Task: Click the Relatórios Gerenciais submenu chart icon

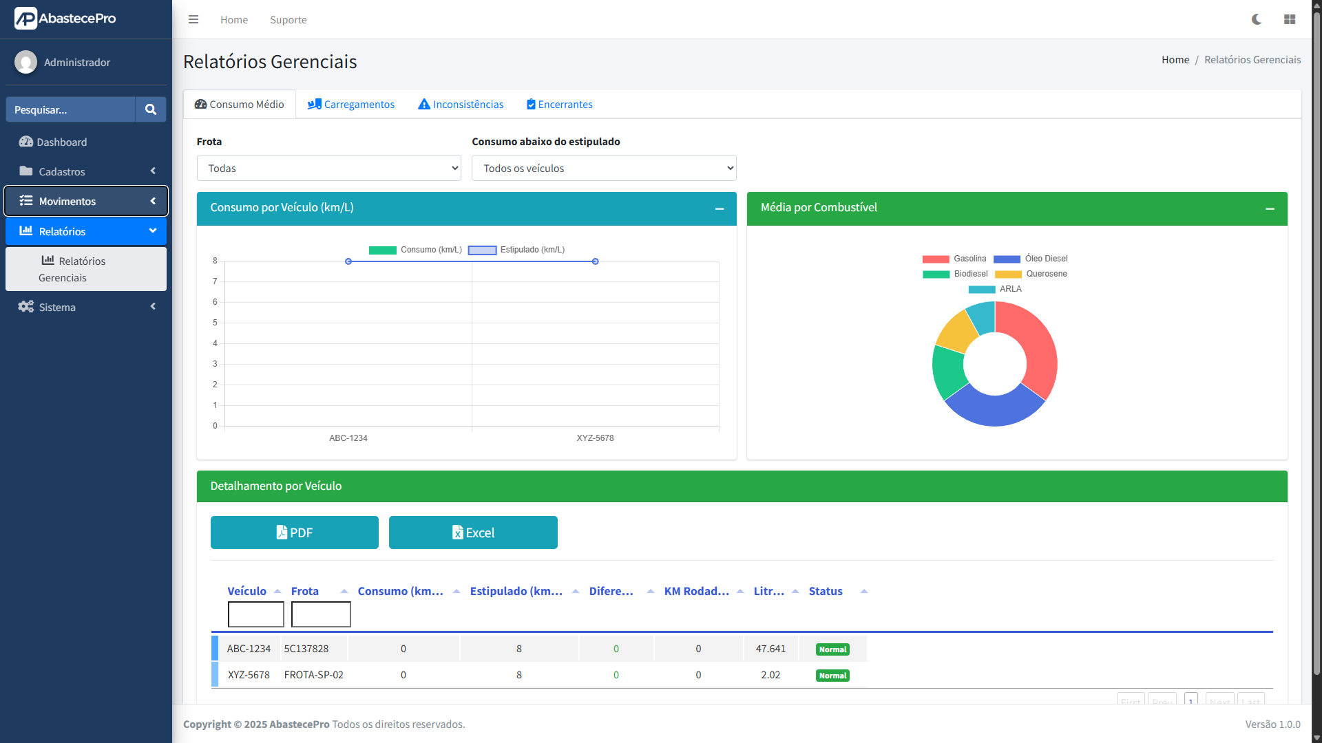Action: (x=48, y=261)
